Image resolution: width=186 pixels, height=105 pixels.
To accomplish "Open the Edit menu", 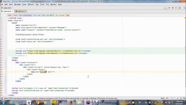I will 6,4.
